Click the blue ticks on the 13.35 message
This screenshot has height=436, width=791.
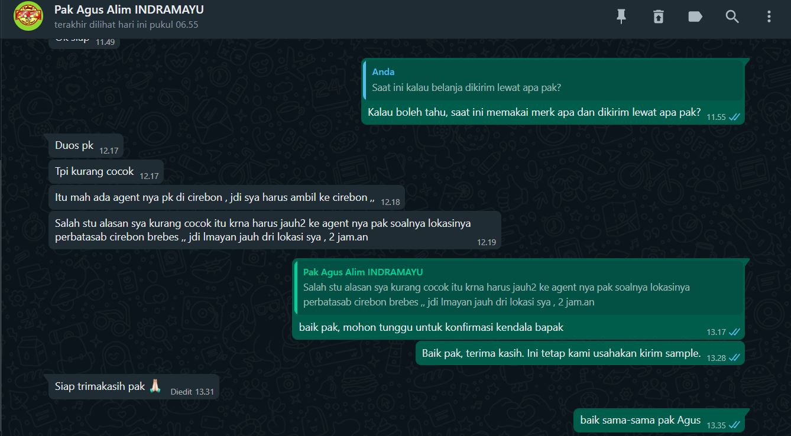pos(735,425)
